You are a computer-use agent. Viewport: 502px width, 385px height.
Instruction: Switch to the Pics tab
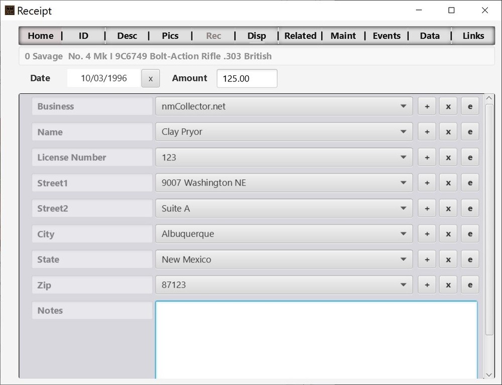click(x=170, y=36)
